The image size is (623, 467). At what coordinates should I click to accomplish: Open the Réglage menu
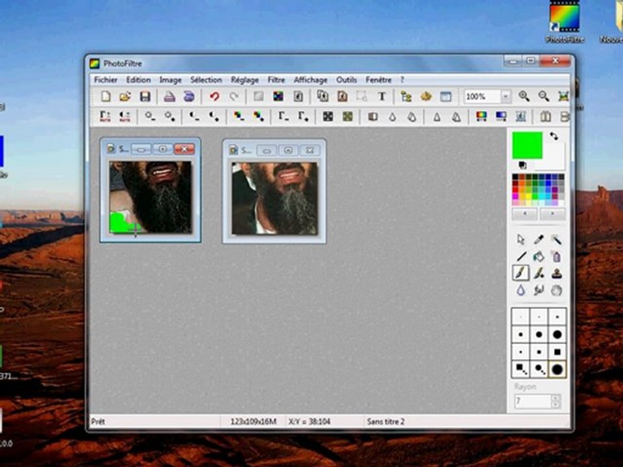pos(245,80)
